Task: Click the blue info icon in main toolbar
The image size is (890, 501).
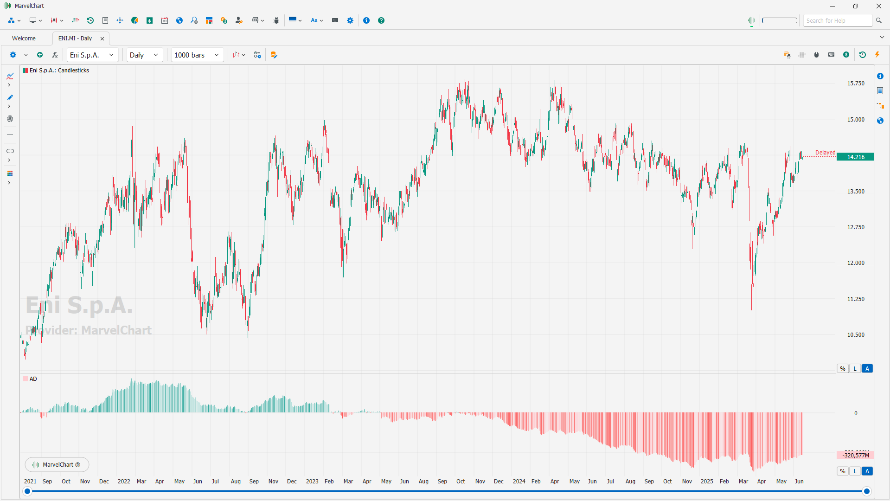Action: [366, 20]
